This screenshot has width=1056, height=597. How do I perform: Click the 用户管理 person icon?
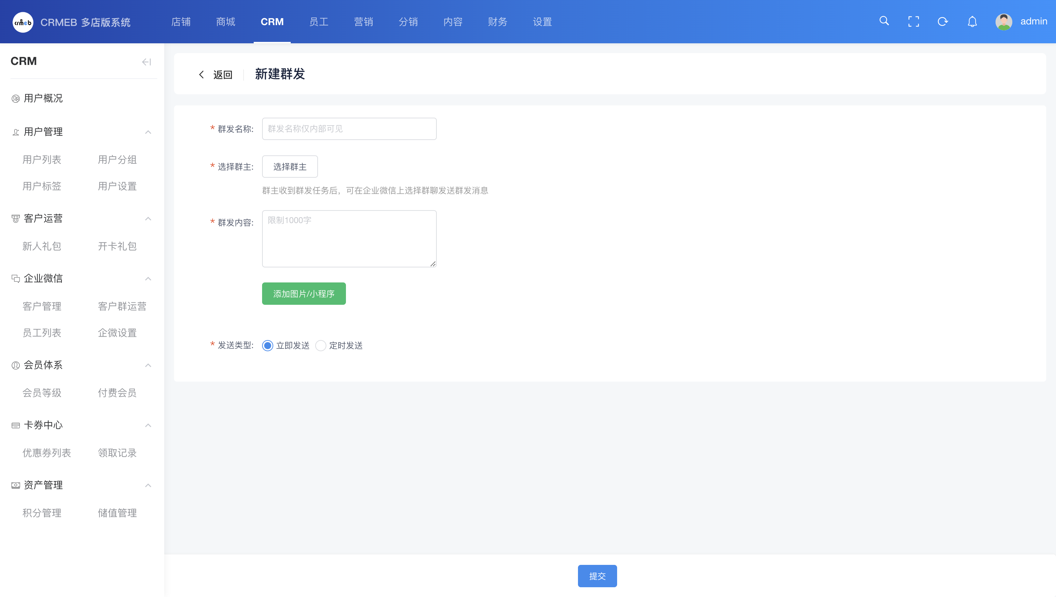click(16, 132)
